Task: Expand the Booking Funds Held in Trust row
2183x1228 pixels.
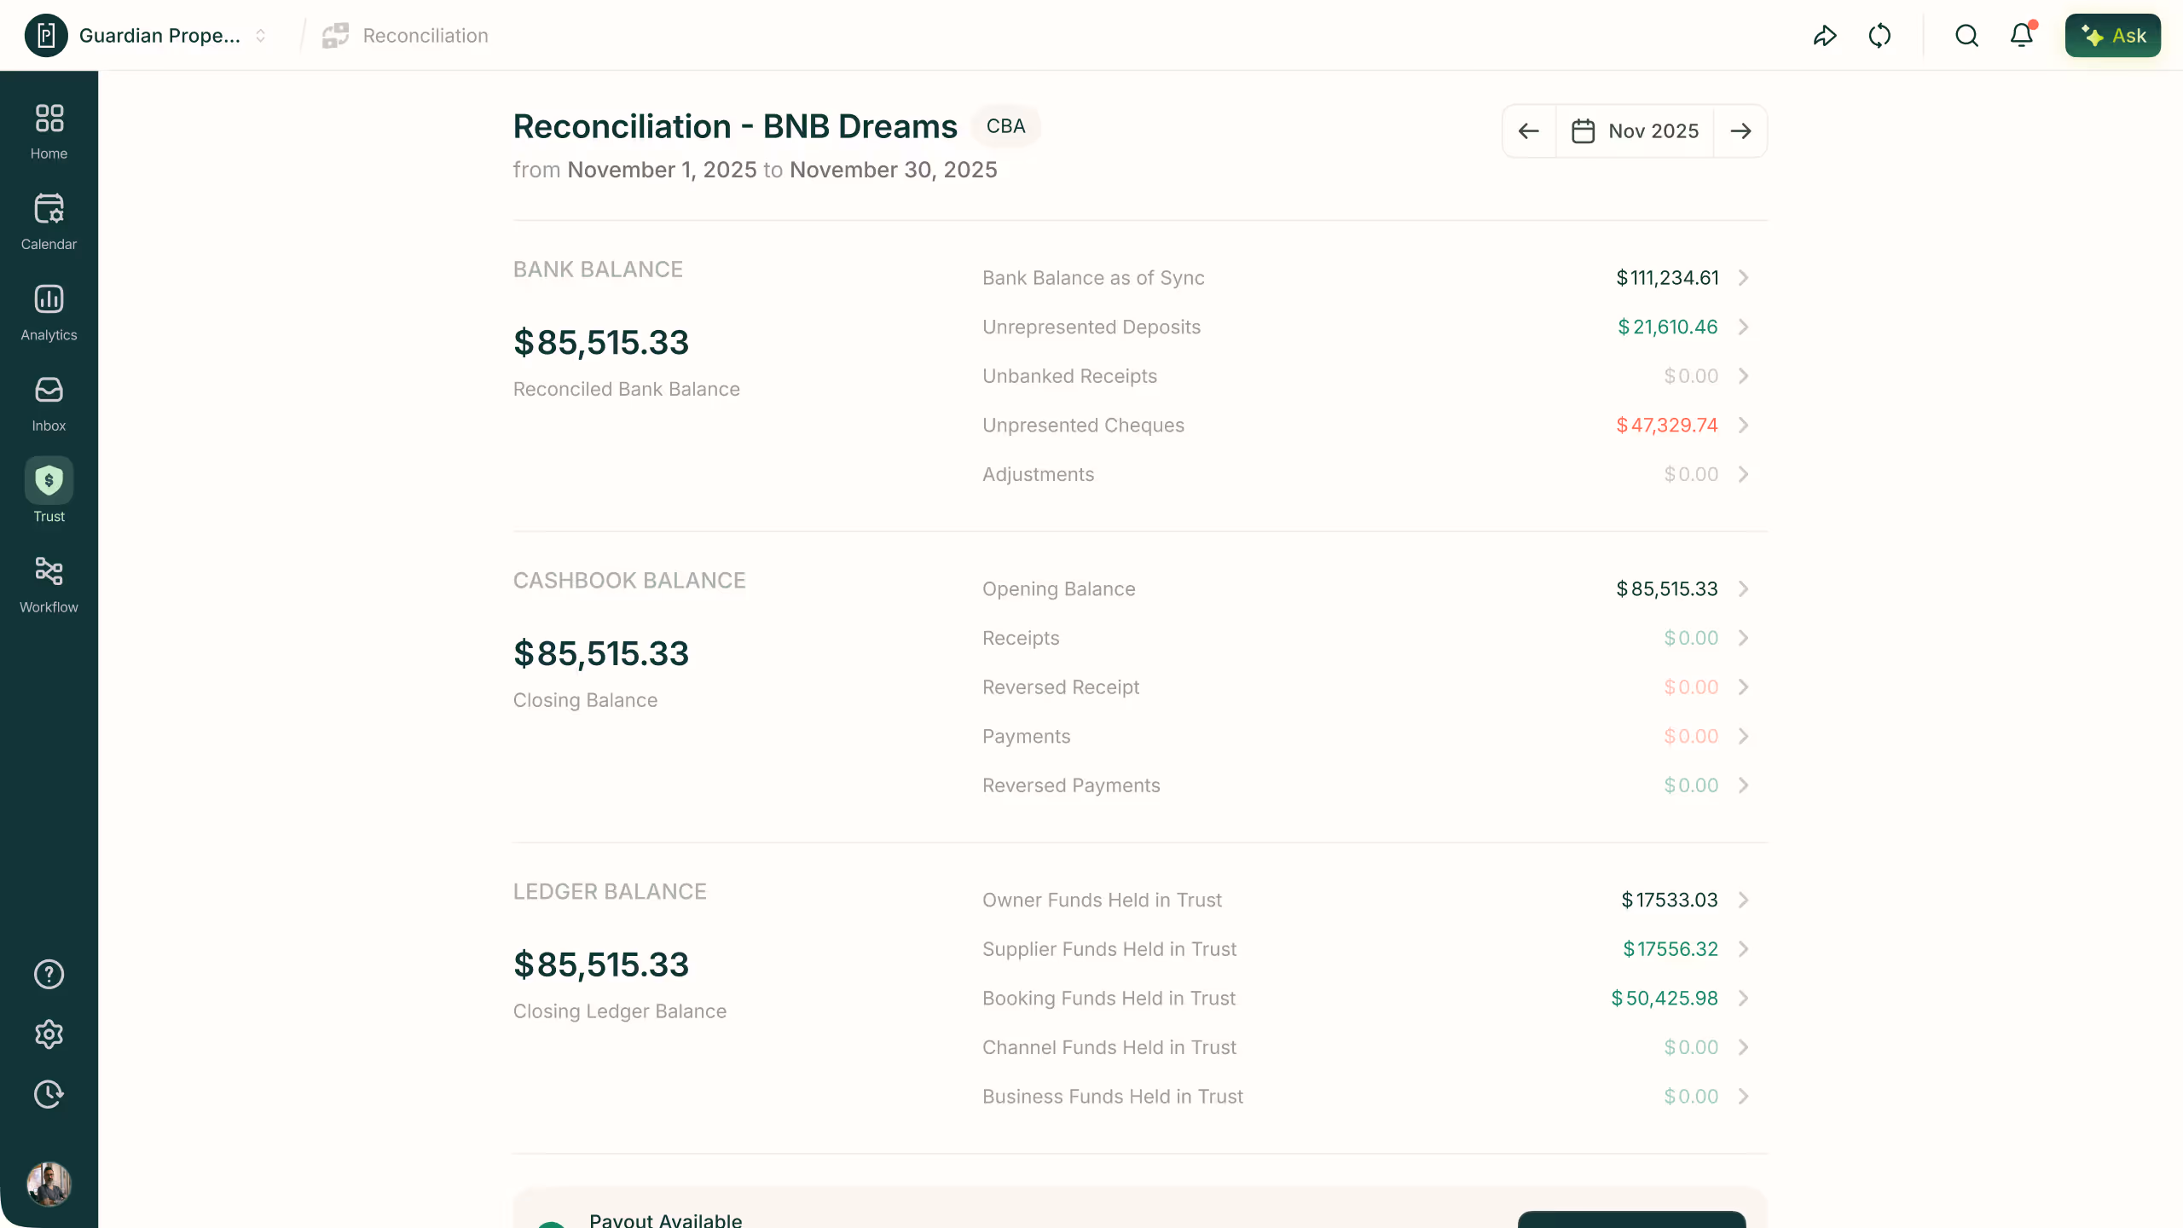Action: [x=1743, y=999]
